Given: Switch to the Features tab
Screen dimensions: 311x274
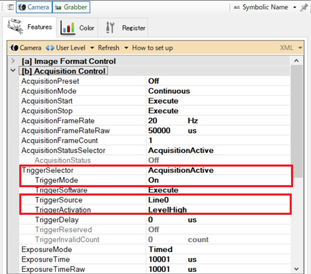Looking at the screenshot, I should coord(30,27).
